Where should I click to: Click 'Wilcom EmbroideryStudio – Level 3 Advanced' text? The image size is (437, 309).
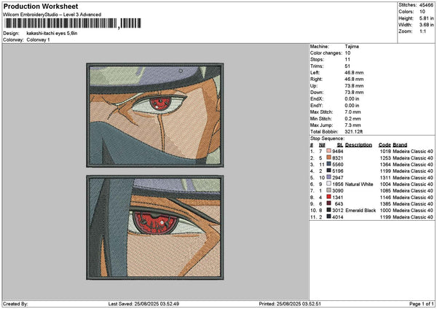pos(52,15)
